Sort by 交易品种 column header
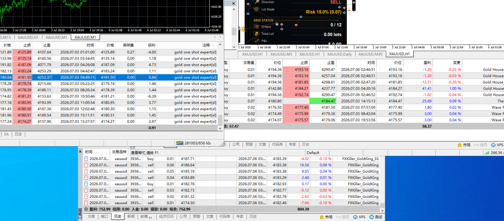The image size is (504, 221). coord(119,152)
